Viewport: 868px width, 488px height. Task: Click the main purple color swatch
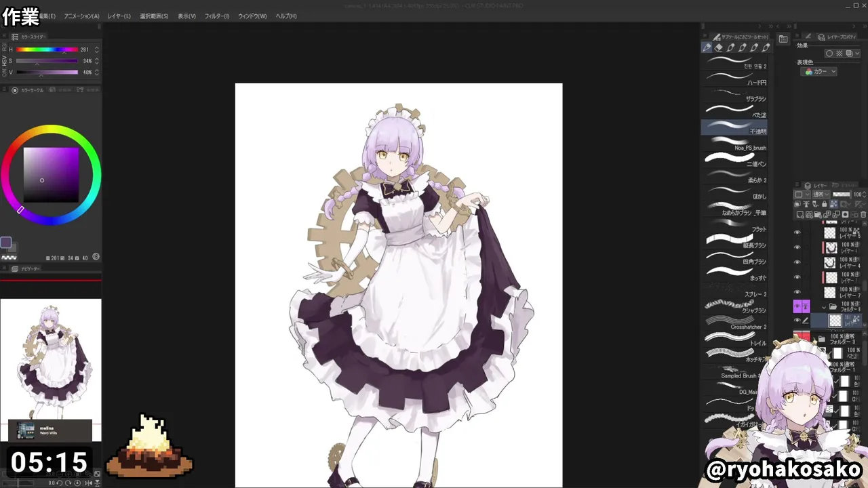(x=5, y=242)
